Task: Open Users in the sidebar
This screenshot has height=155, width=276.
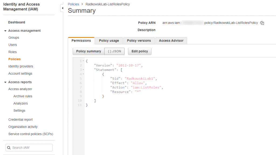Action: pyautogui.click(x=12, y=45)
